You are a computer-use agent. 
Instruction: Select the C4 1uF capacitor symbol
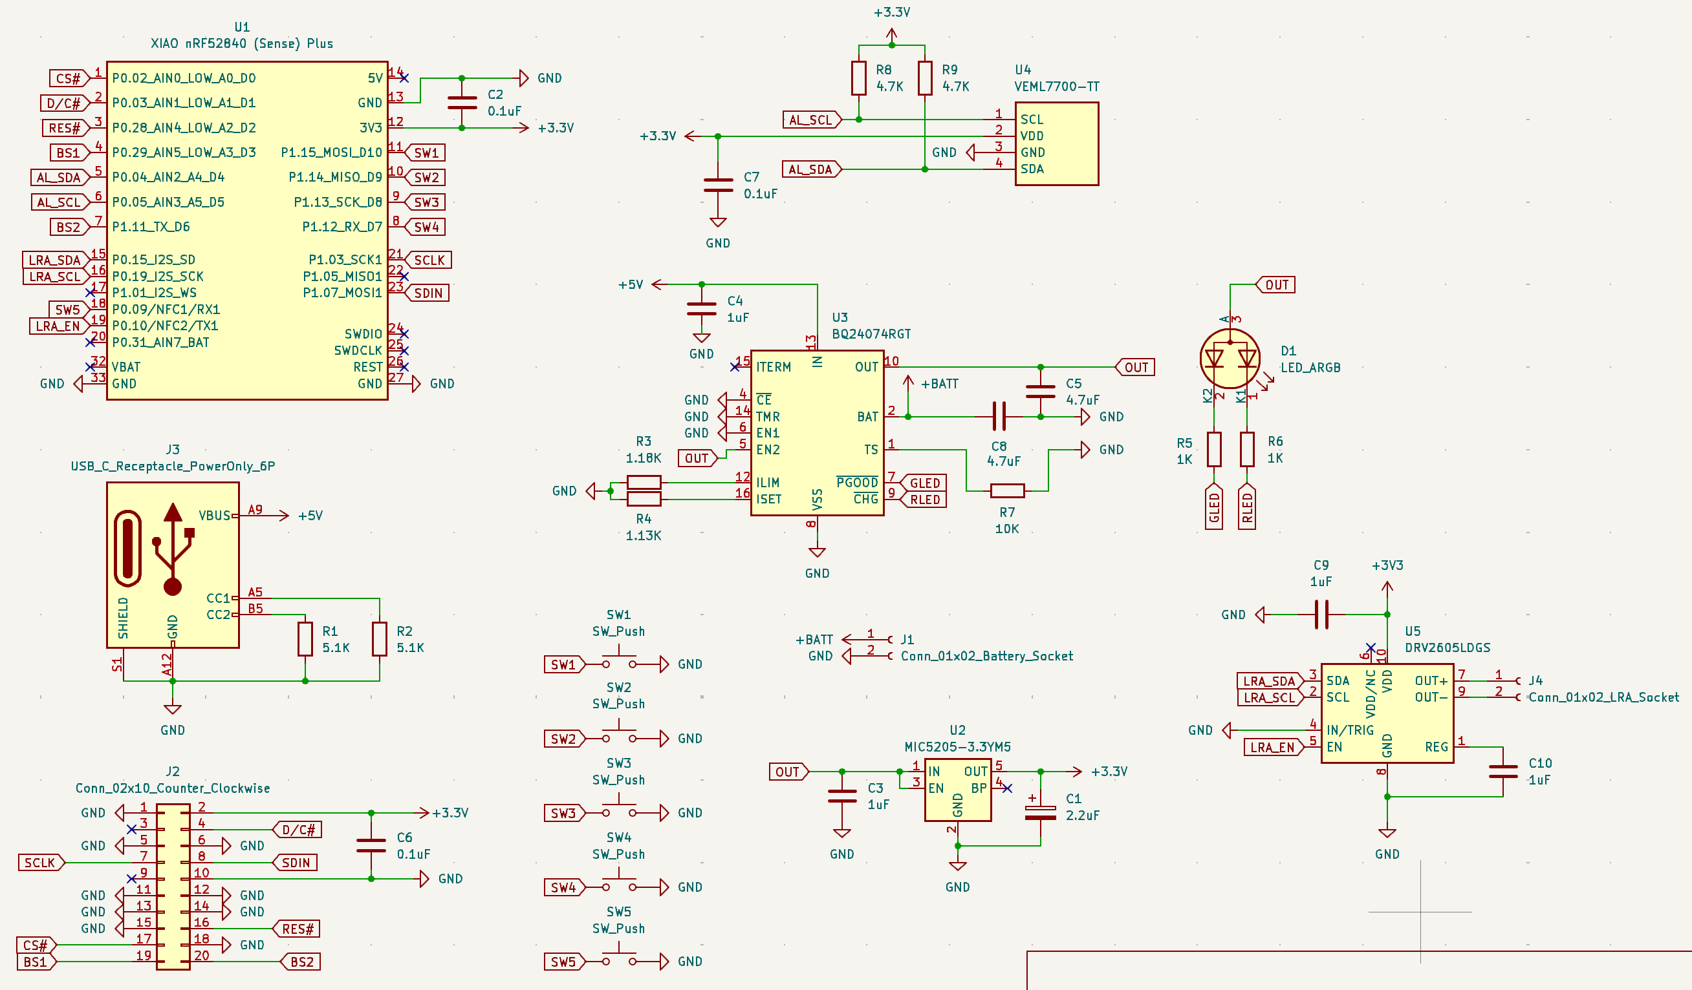click(702, 309)
